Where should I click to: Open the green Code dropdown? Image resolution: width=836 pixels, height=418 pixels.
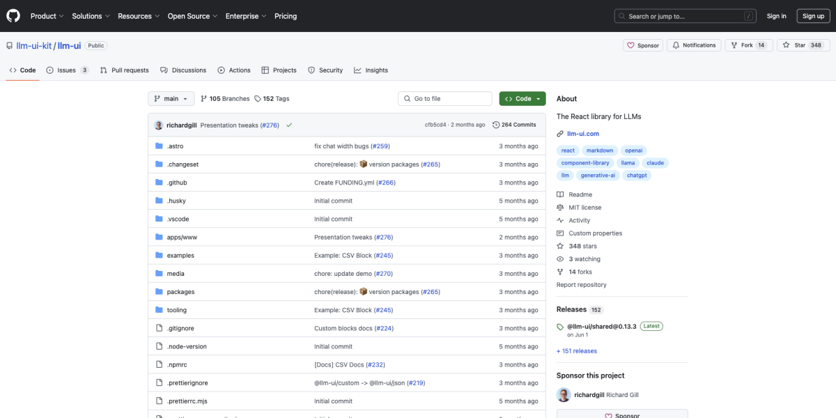point(522,99)
